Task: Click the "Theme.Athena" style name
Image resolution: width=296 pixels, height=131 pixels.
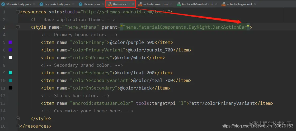Action: tap(81, 27)
